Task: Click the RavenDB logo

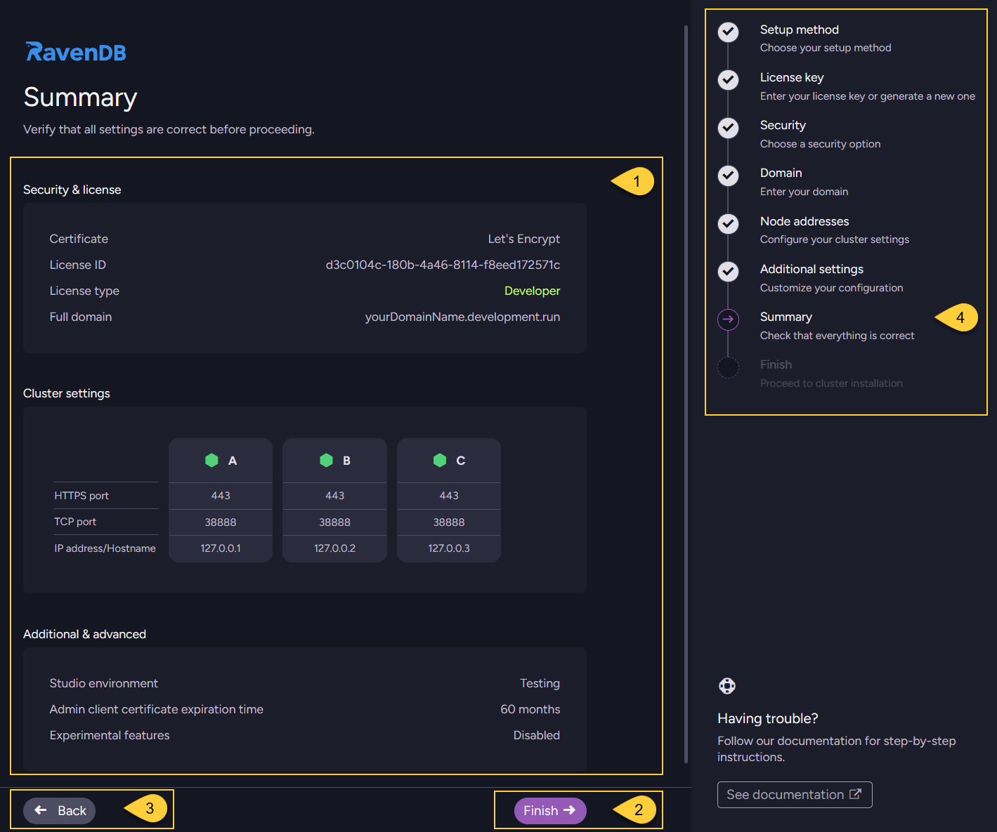Action: tap(76, 52)
